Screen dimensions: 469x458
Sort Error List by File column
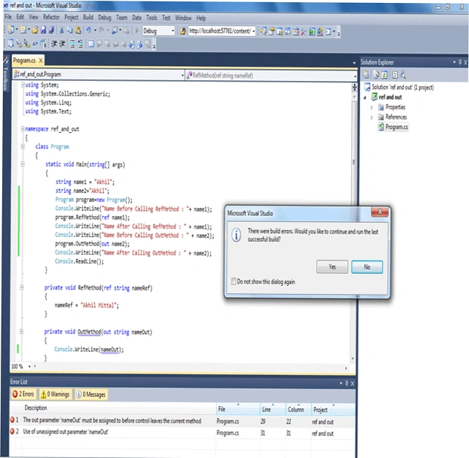point(237,409)
